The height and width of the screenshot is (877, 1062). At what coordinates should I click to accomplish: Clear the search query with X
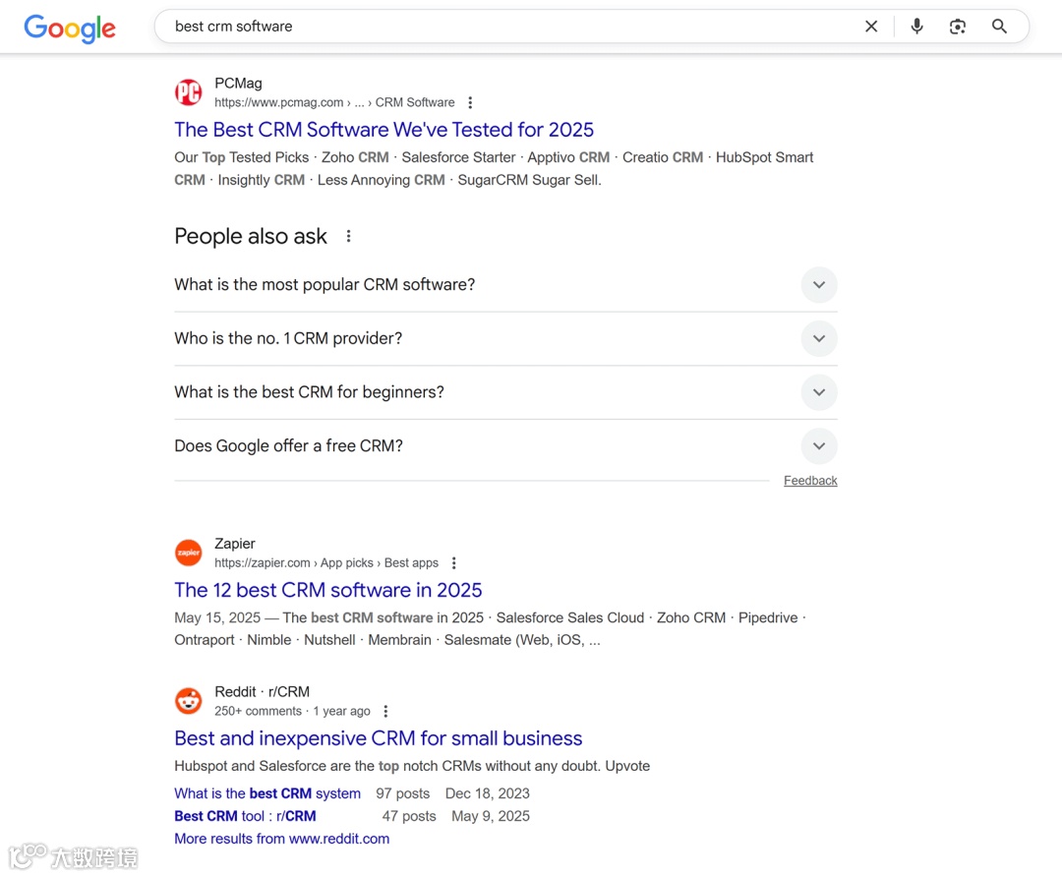pyautogui.click(x=871, y=27)
